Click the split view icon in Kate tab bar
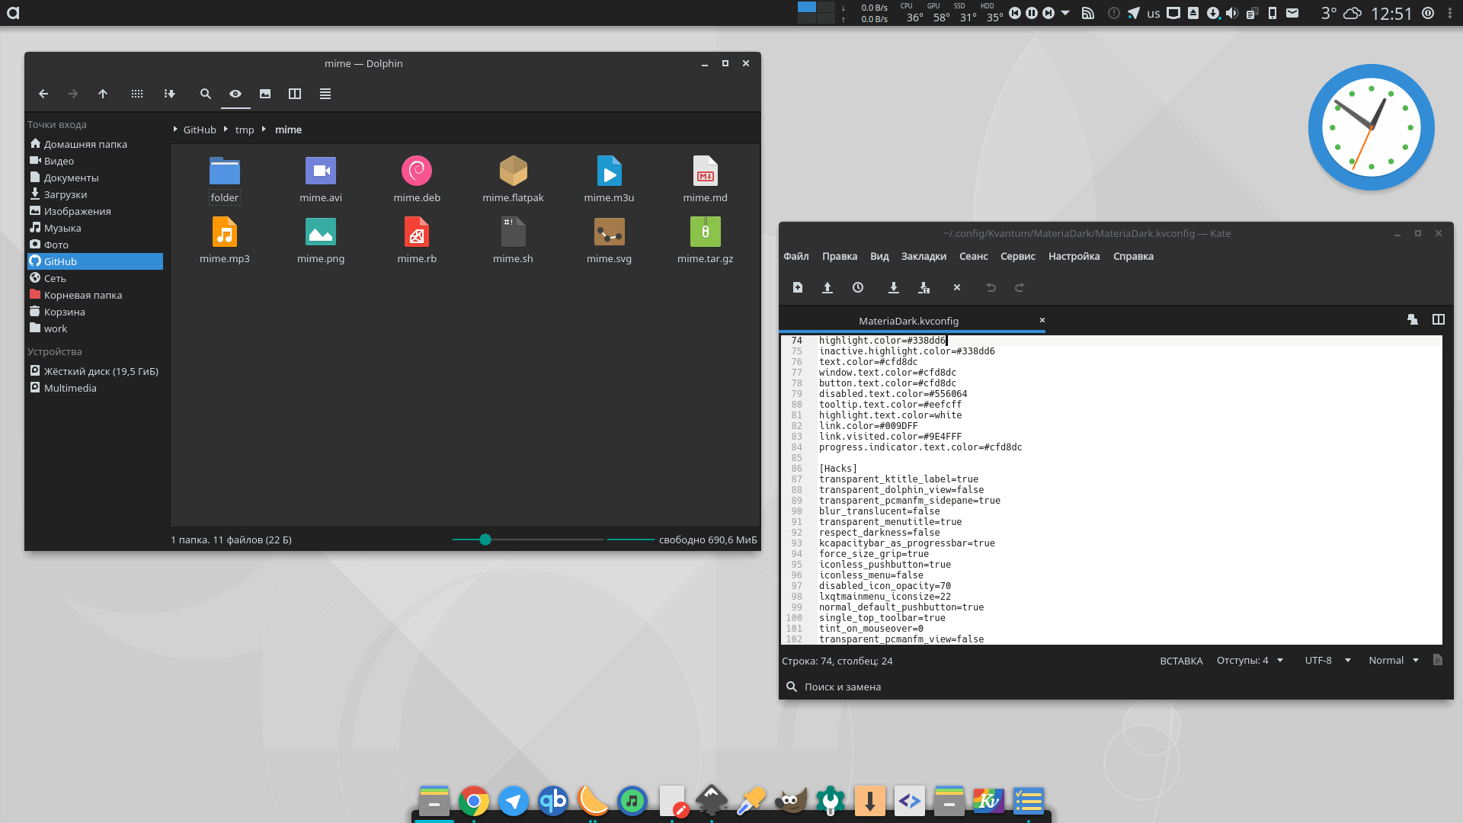The width and height of the screenshot is (1463, 823). tap(1439, 320)
